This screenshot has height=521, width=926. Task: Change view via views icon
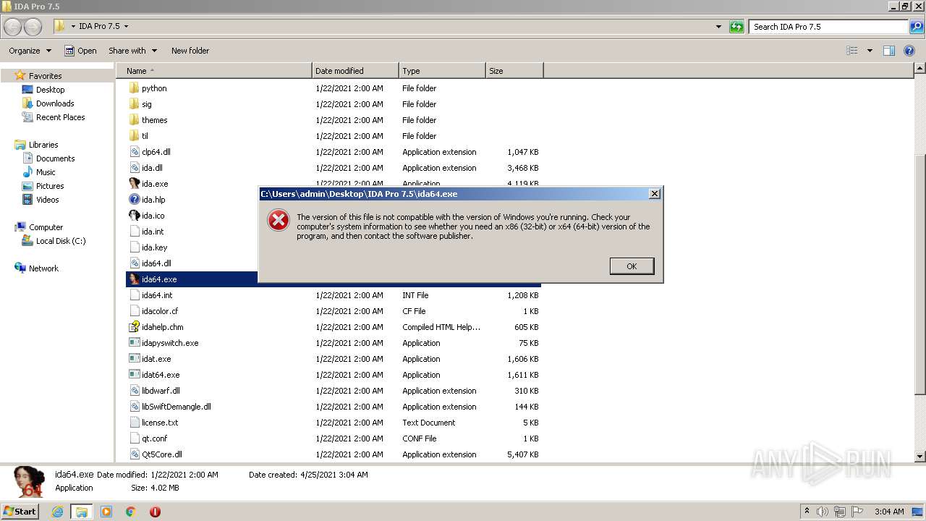[x=852, y=51]
